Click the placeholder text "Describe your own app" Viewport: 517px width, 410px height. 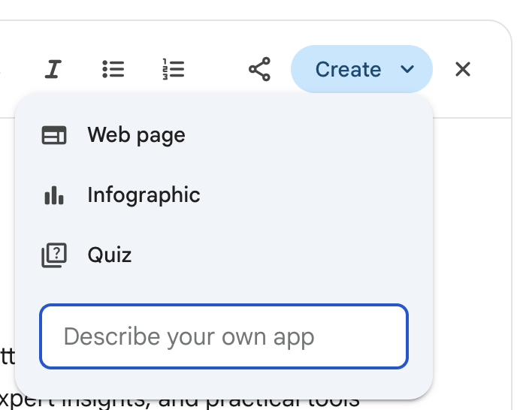(x=189, y=336)
